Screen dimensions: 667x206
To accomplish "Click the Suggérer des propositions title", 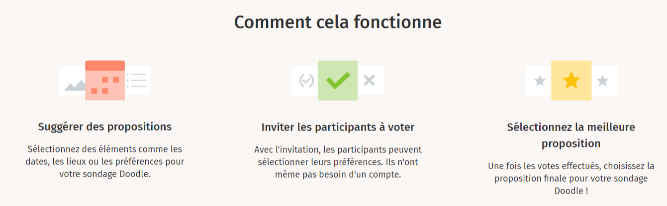I will 105,127.
